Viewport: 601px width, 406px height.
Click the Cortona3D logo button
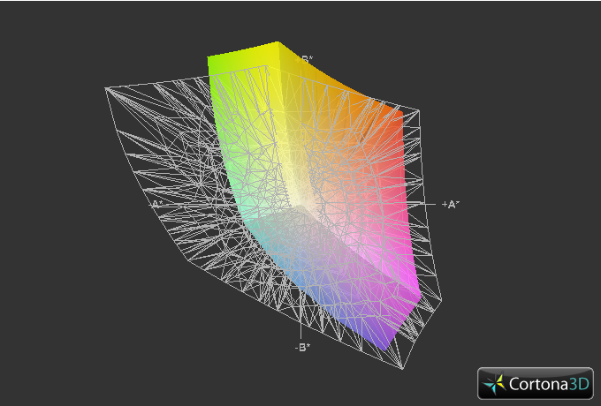535,383
